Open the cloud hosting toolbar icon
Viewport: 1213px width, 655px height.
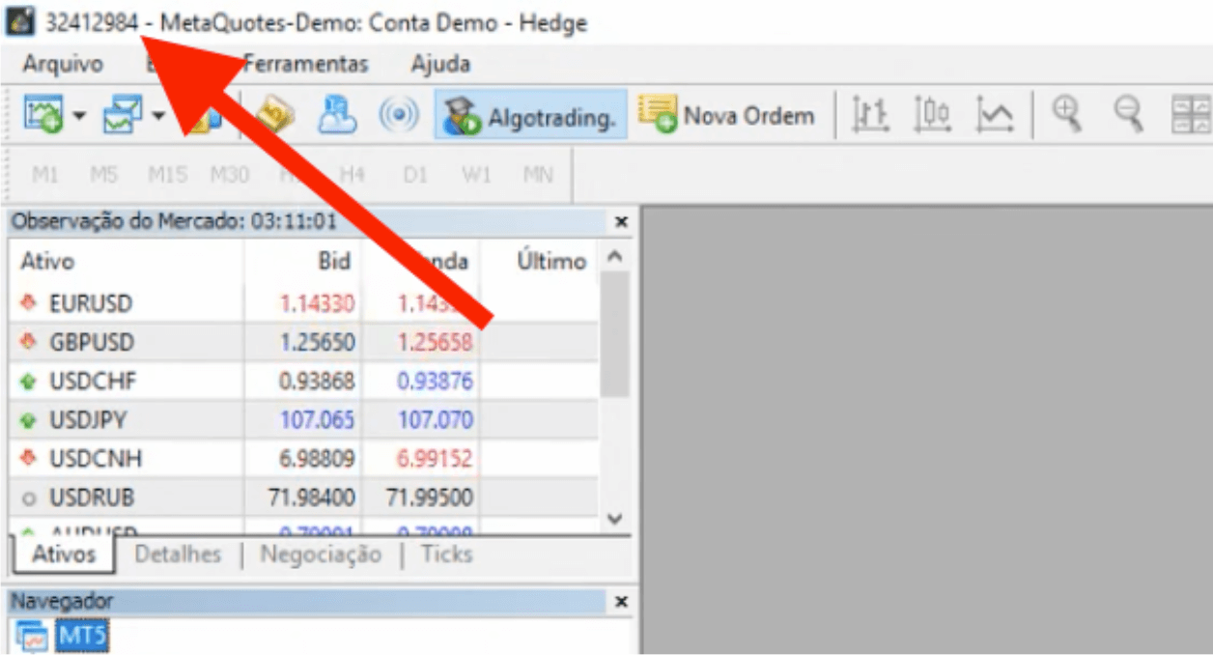pos(337,117)
